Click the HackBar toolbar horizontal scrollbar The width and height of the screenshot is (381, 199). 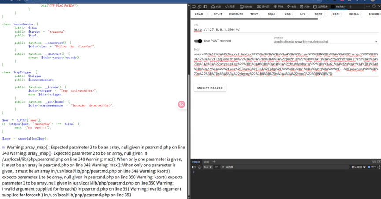[x=254, y=19]
